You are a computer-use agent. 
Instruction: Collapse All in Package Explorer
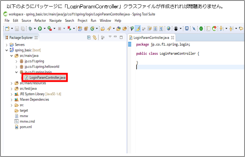click(x=89, y=37)
